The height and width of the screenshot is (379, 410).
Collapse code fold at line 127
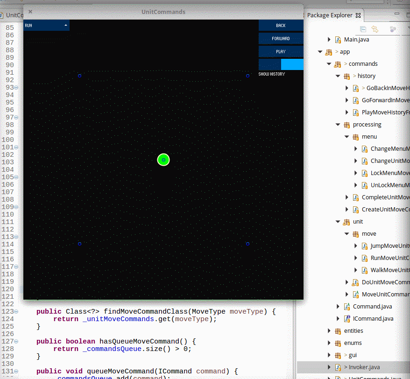(16, 341)
